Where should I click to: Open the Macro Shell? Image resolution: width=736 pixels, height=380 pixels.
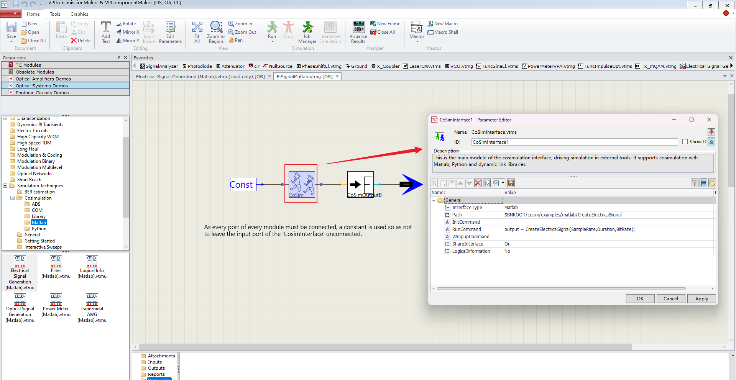click(x=443, y=32)
